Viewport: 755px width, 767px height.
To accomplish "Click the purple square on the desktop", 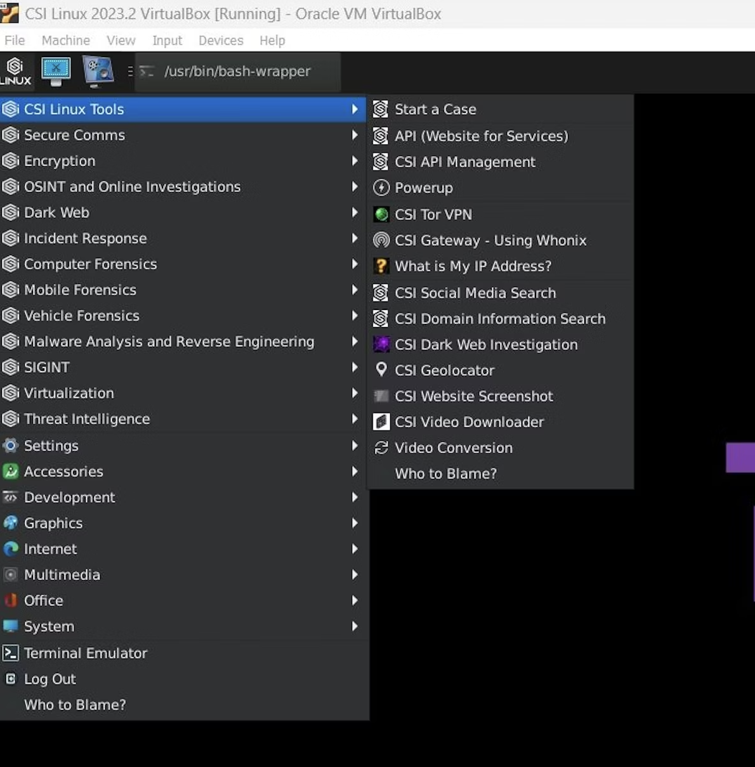I will [740, 458].
